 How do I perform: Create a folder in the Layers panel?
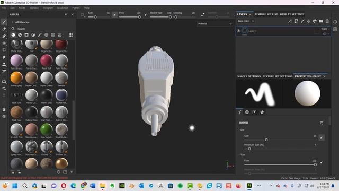tap(321, 21)
